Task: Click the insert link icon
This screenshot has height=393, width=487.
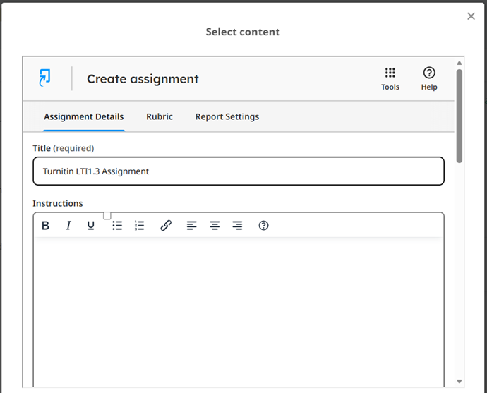Action: 166,226
